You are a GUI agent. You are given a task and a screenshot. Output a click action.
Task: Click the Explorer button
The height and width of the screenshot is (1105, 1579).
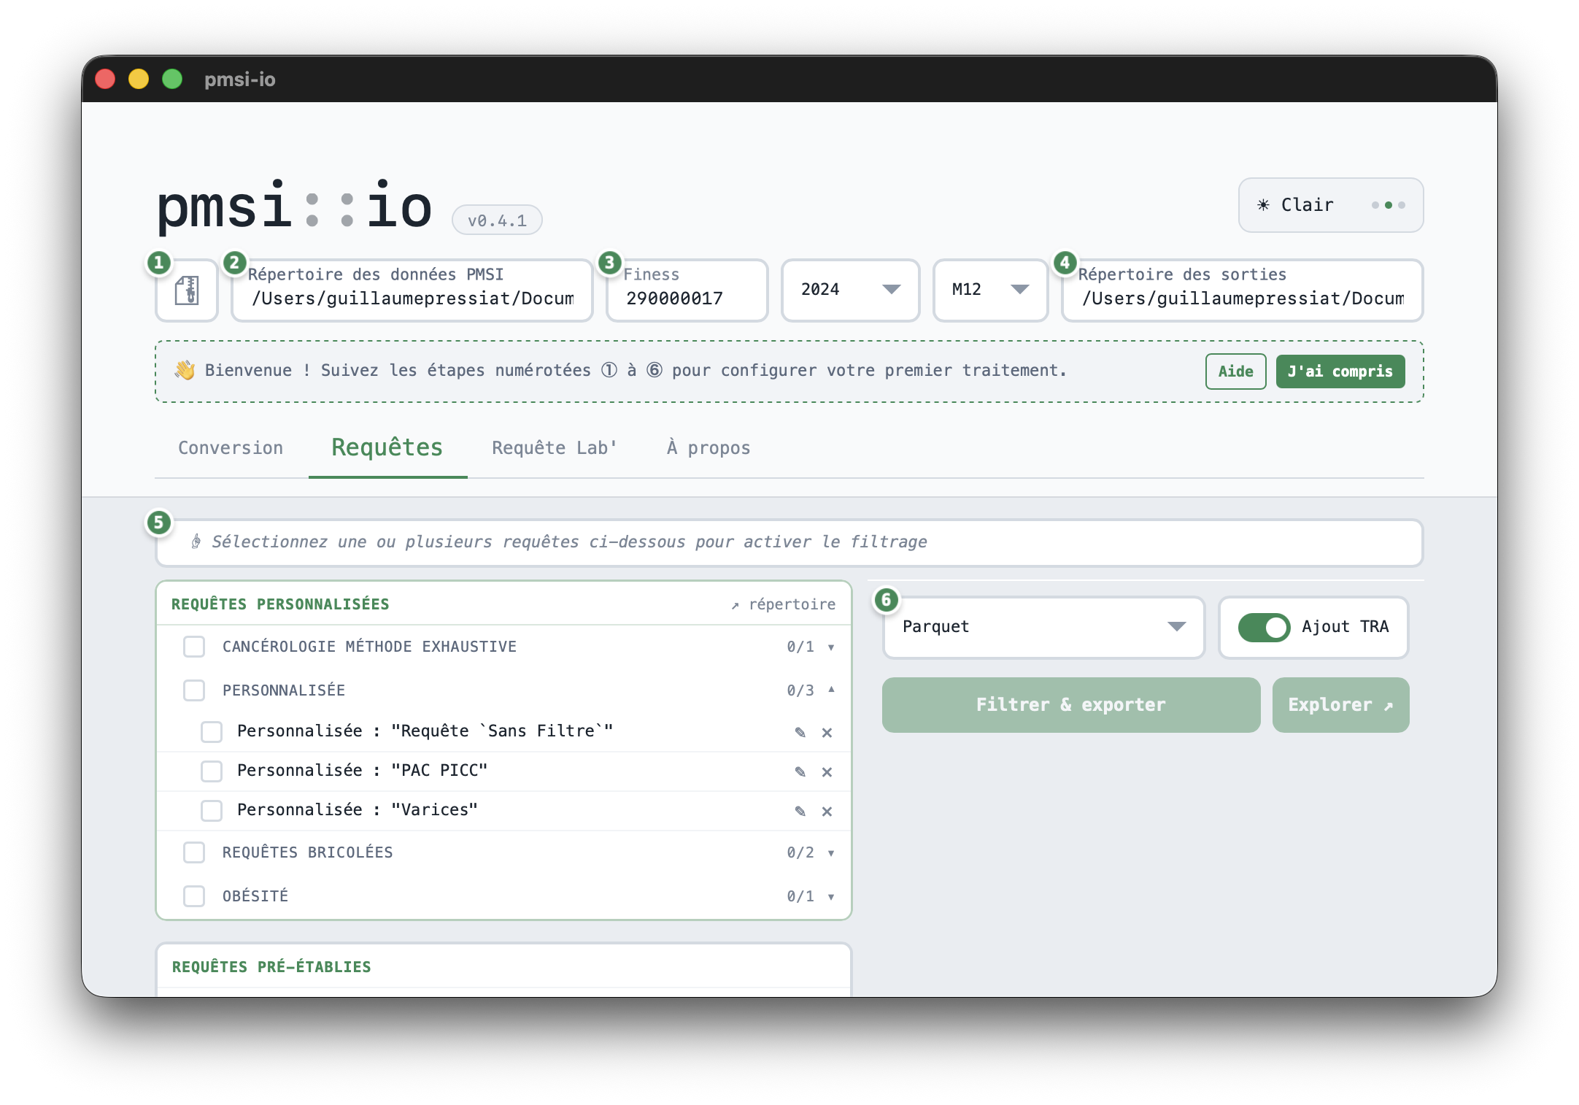coord(1340,705)
